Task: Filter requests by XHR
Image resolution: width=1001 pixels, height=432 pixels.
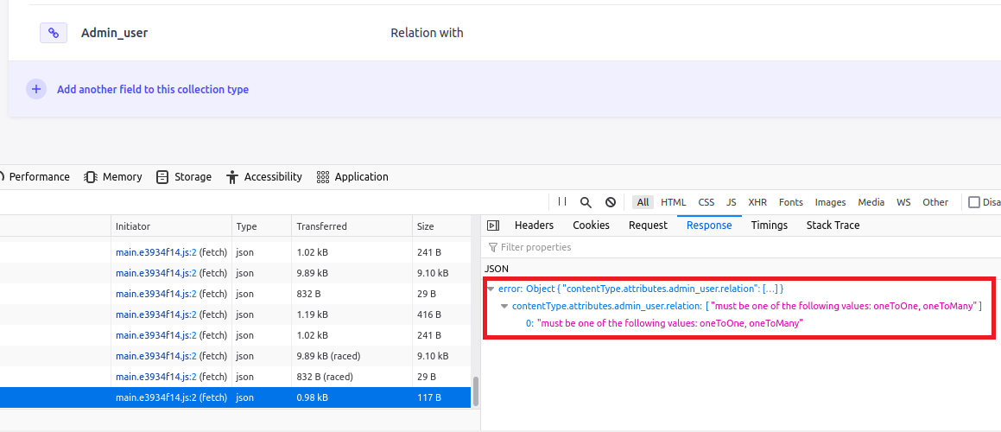Action: click(757, 202)
